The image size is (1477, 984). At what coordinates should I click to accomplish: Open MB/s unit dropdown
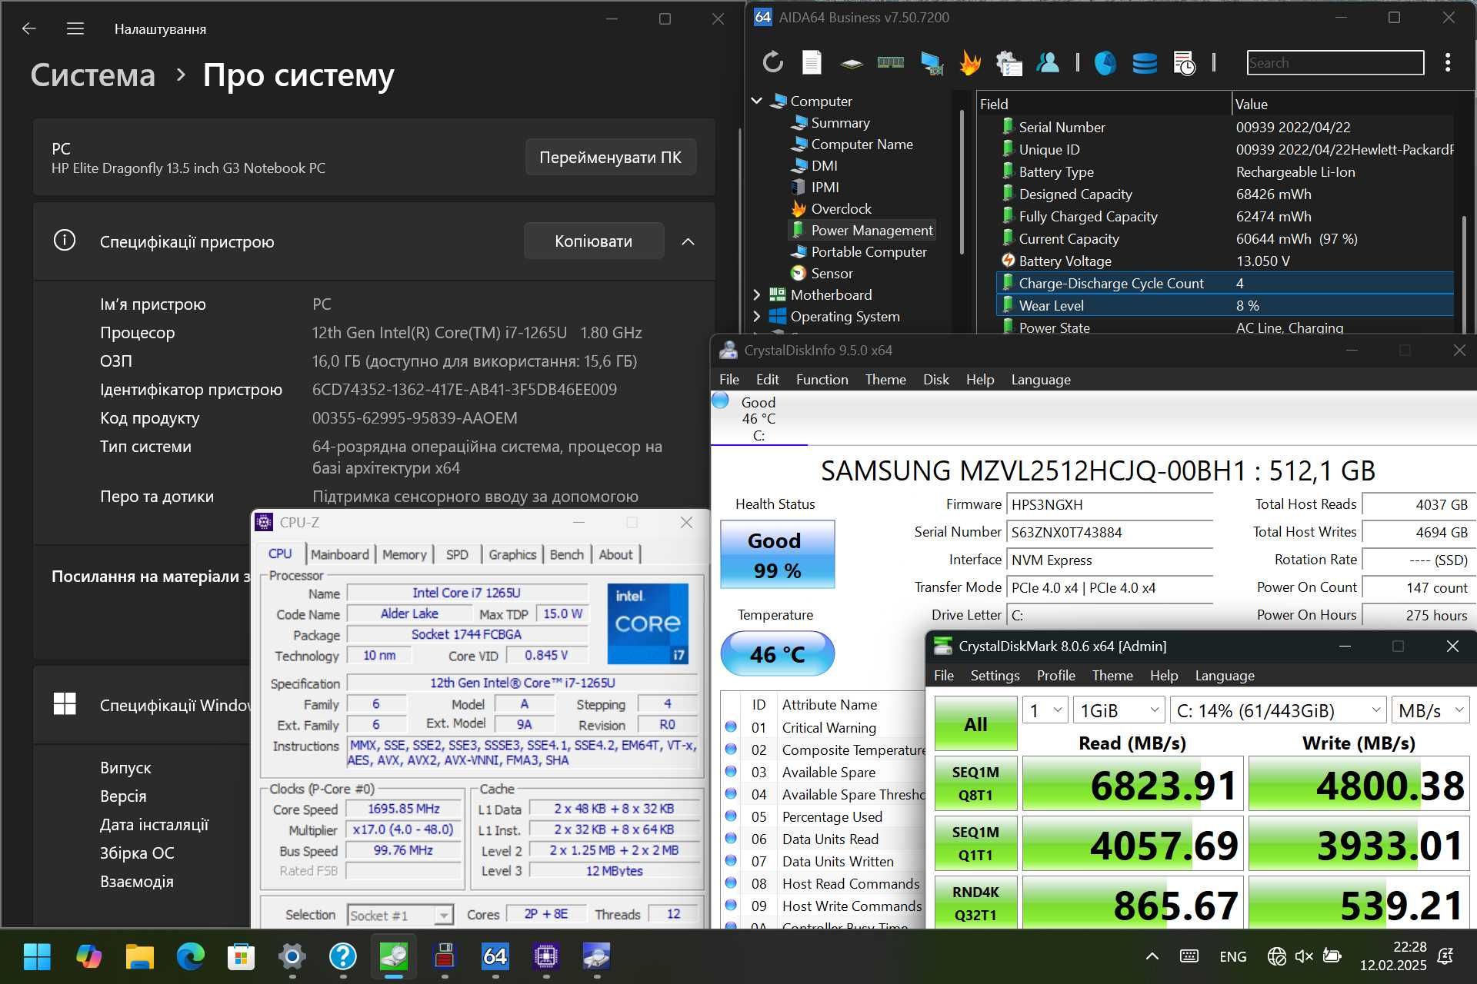1430,710
